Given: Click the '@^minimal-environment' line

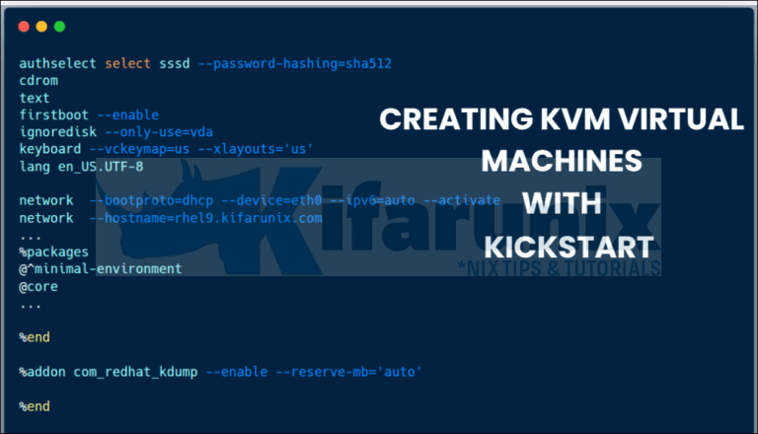Looking at the screenshot, I should tap(100, 268).
